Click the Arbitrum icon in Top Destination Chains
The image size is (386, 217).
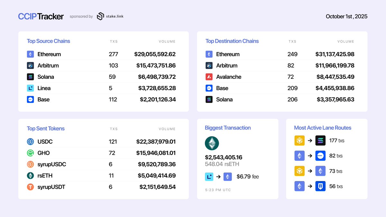[x=209, y=66]
